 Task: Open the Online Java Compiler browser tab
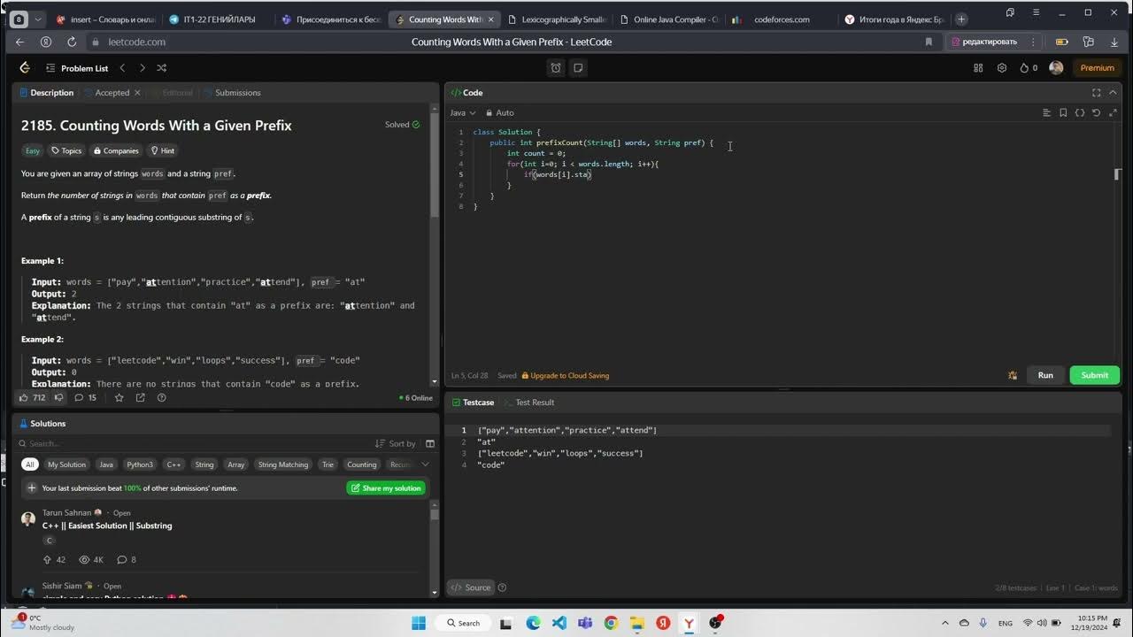tap(668, 19)
